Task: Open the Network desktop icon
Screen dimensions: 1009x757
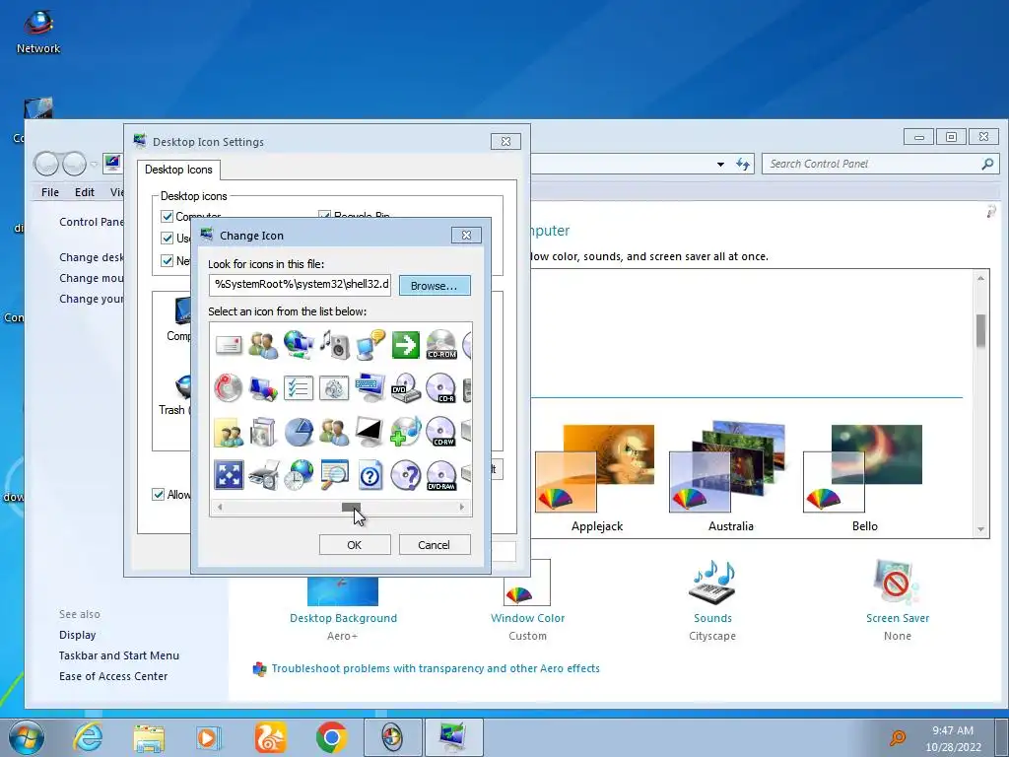Action: 38,31
